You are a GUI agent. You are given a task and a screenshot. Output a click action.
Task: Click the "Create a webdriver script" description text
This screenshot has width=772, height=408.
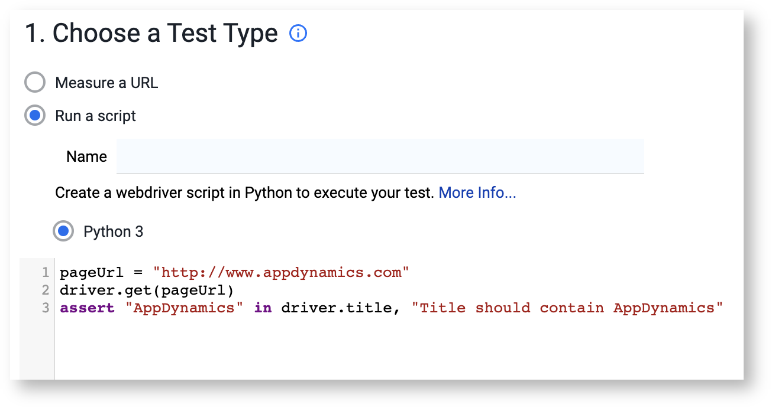(244, 192)
